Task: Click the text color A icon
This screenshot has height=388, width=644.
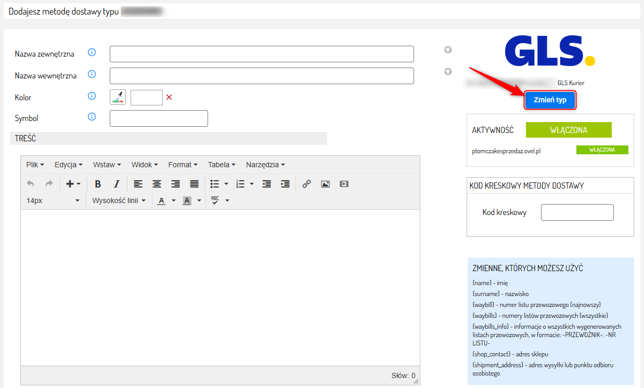Action: point(161,200)
